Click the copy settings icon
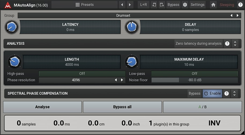This screenshot has width=245, height=135. (x=154, y=5)
